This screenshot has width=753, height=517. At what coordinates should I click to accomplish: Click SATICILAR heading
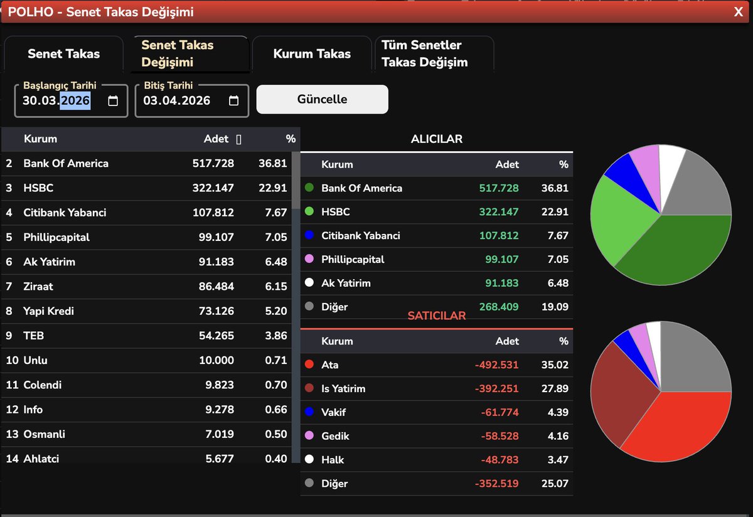point(437,316)
